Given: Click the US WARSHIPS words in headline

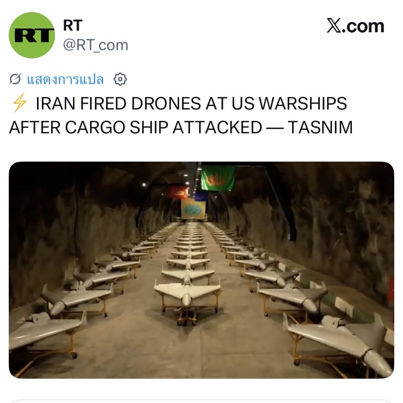Looking at the screenshot, I should click(290, 103).
